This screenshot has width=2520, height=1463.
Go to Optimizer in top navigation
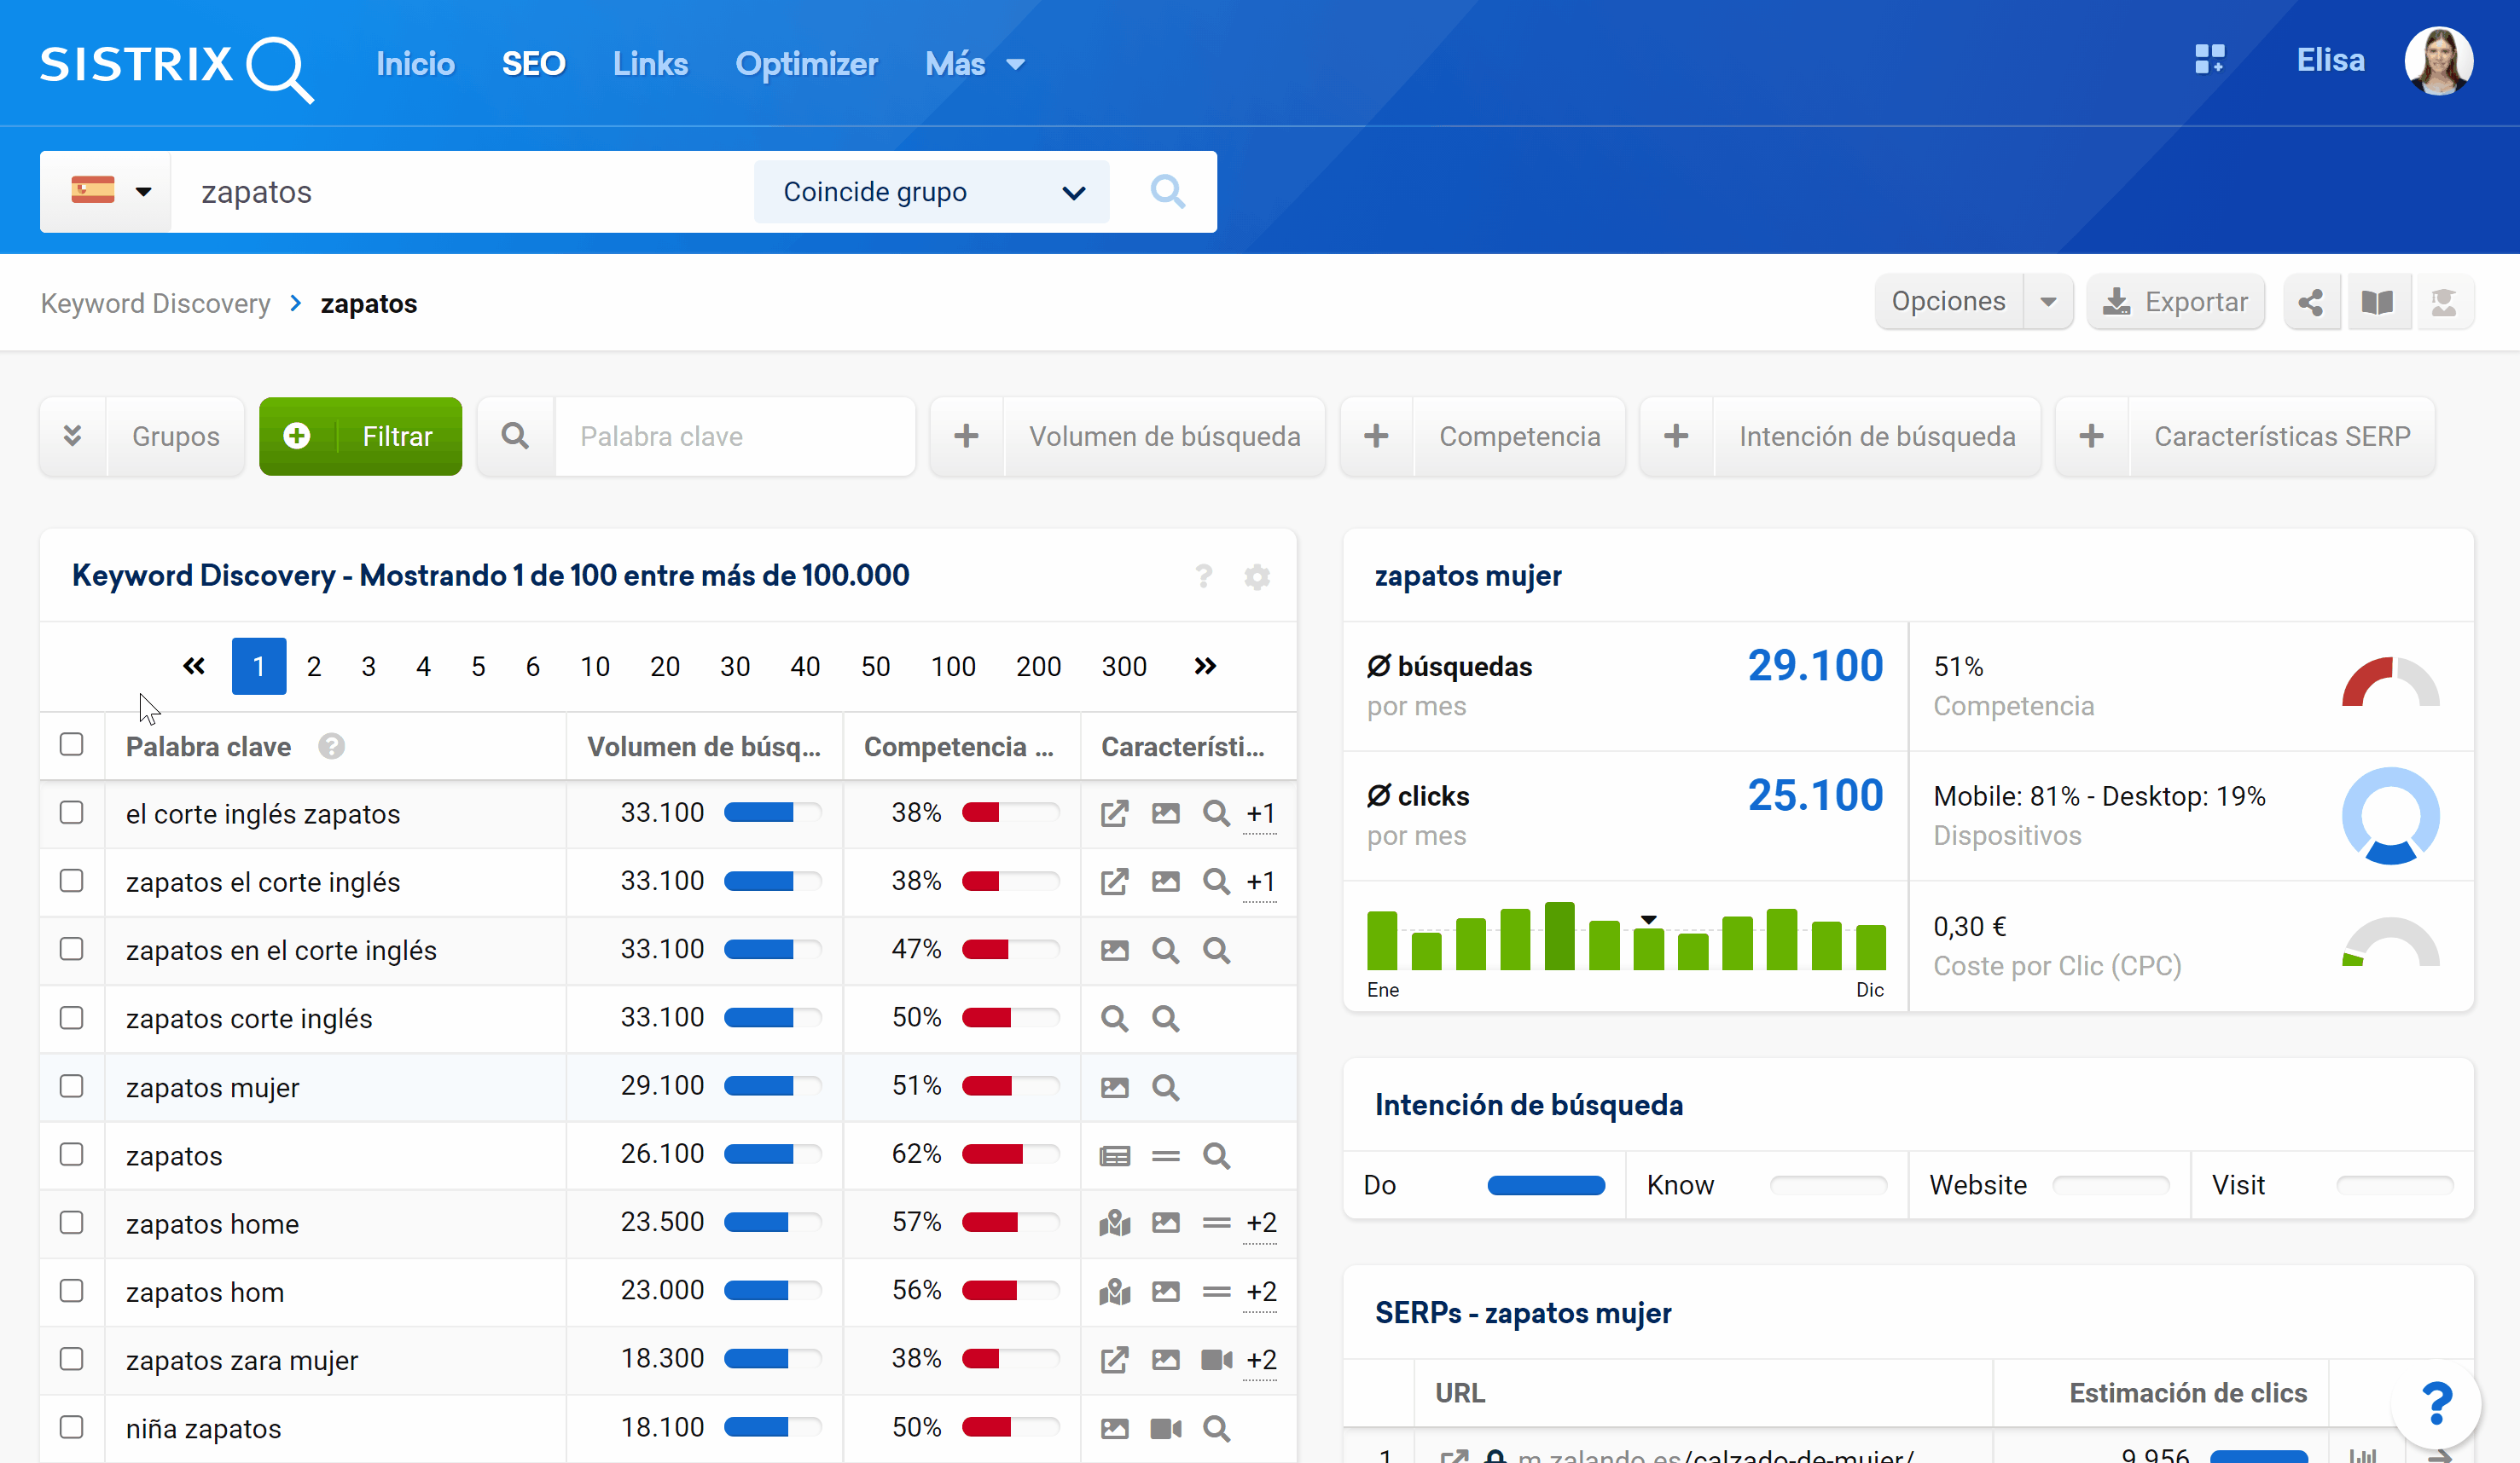click(x=806, y=64)
